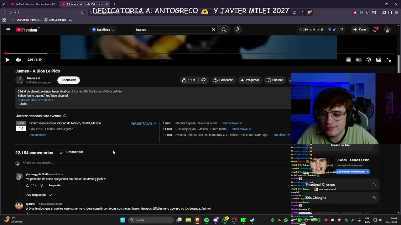The height and width of the screenshot is (225, 401).
Task: Select the Juanes A Dios Le Pido tab
Action: [85, 4]
